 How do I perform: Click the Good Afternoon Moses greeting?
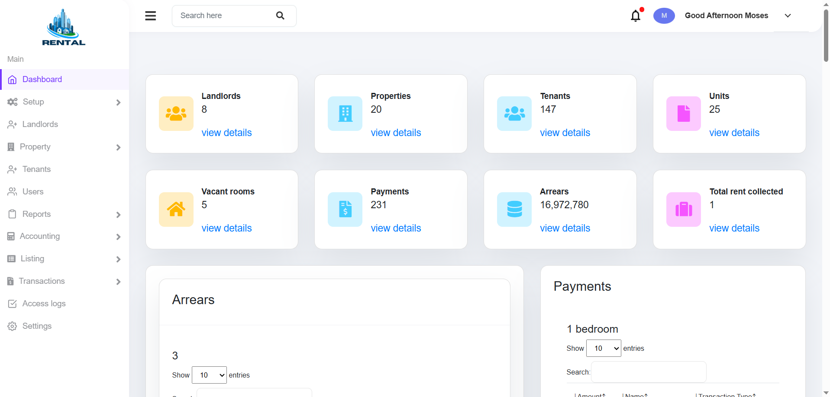click(x=727, y=16)
